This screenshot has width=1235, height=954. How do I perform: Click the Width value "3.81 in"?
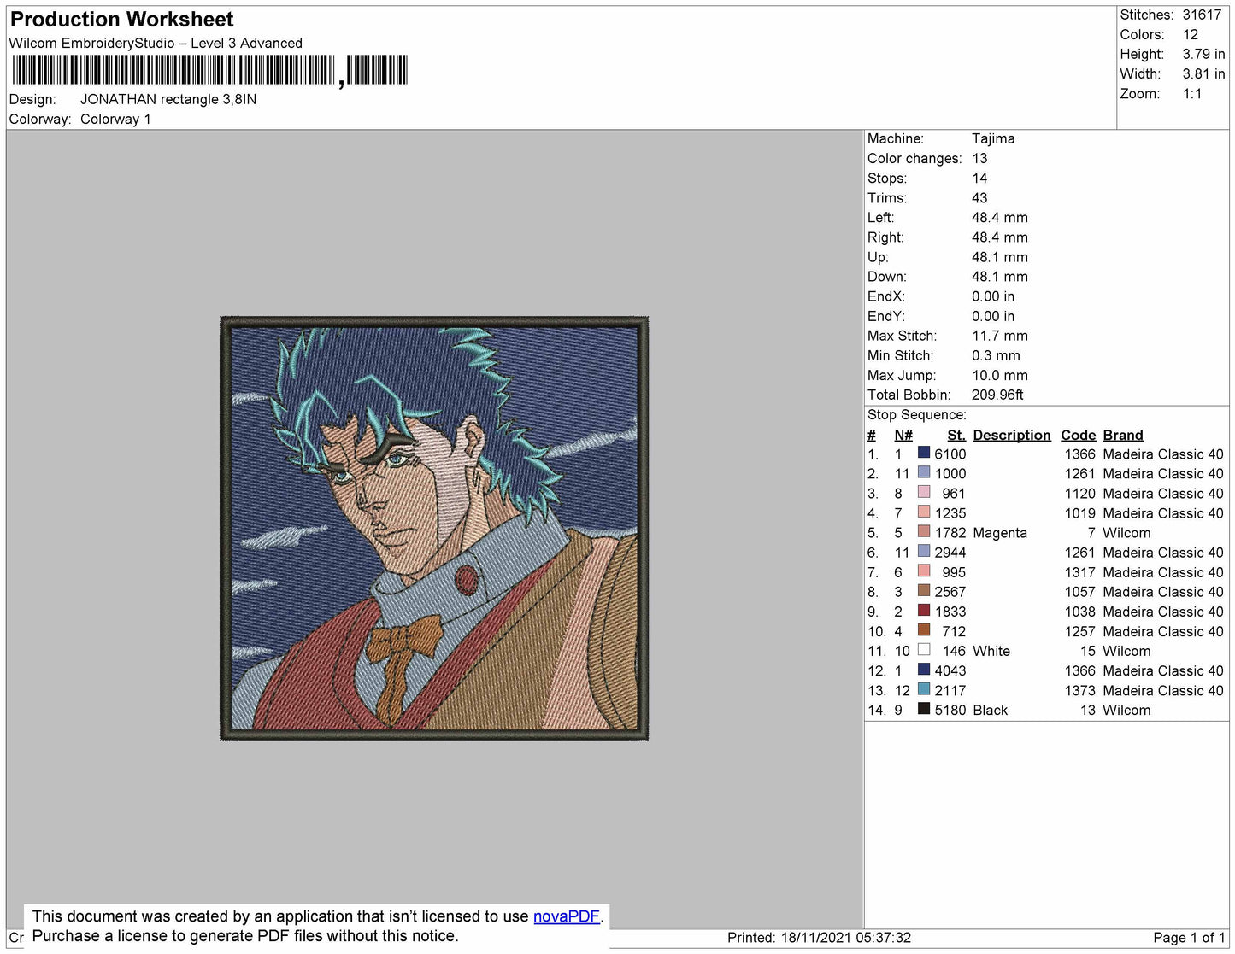click(x=1203, y=74)
